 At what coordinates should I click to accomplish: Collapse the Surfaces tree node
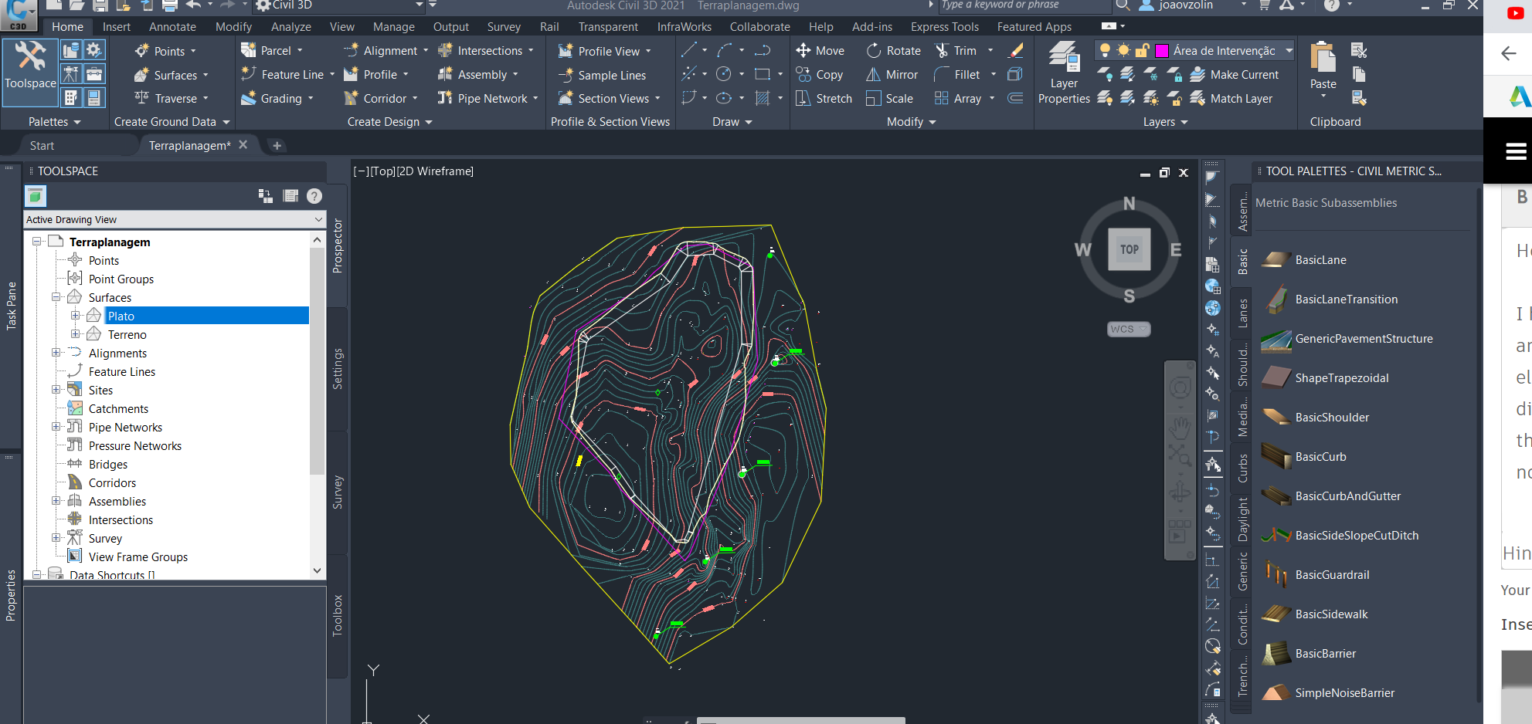(56, 297)
